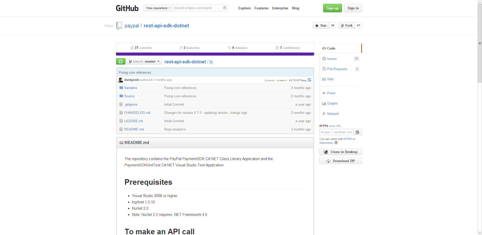Click the folder icon in the Source row
Viewport: 482px width, 235px height.
pyautogui.click(x=121, y=96)
